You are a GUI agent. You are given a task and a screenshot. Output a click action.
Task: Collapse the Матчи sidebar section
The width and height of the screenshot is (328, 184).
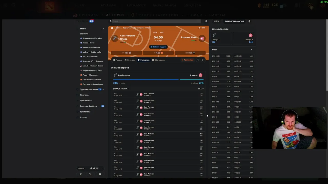pyautogui.click(x=103, y=29)
